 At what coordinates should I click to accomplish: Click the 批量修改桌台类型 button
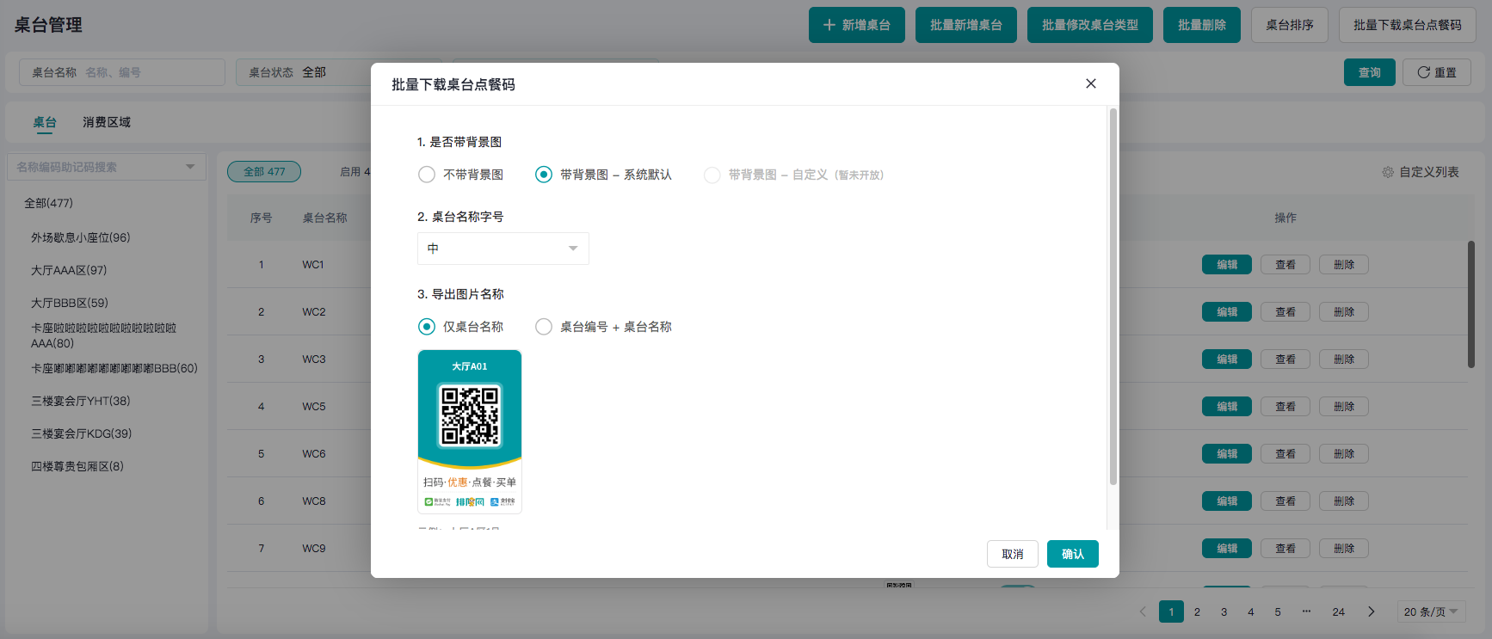(1090, 25)
